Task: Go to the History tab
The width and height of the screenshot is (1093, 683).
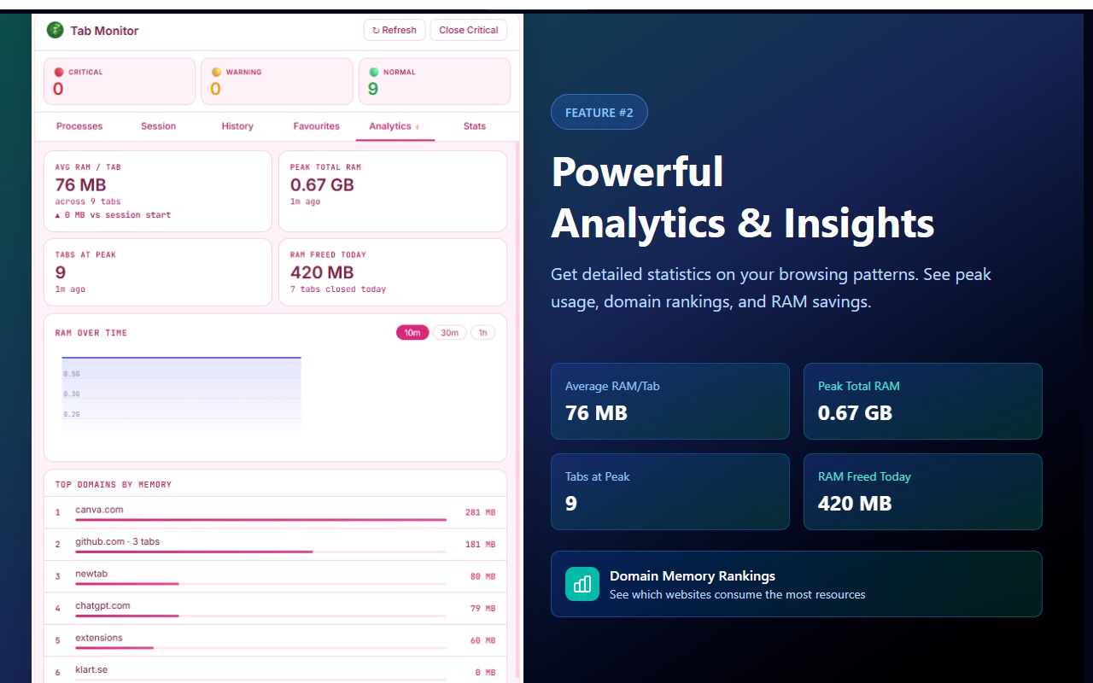Action: coord(237,126)
